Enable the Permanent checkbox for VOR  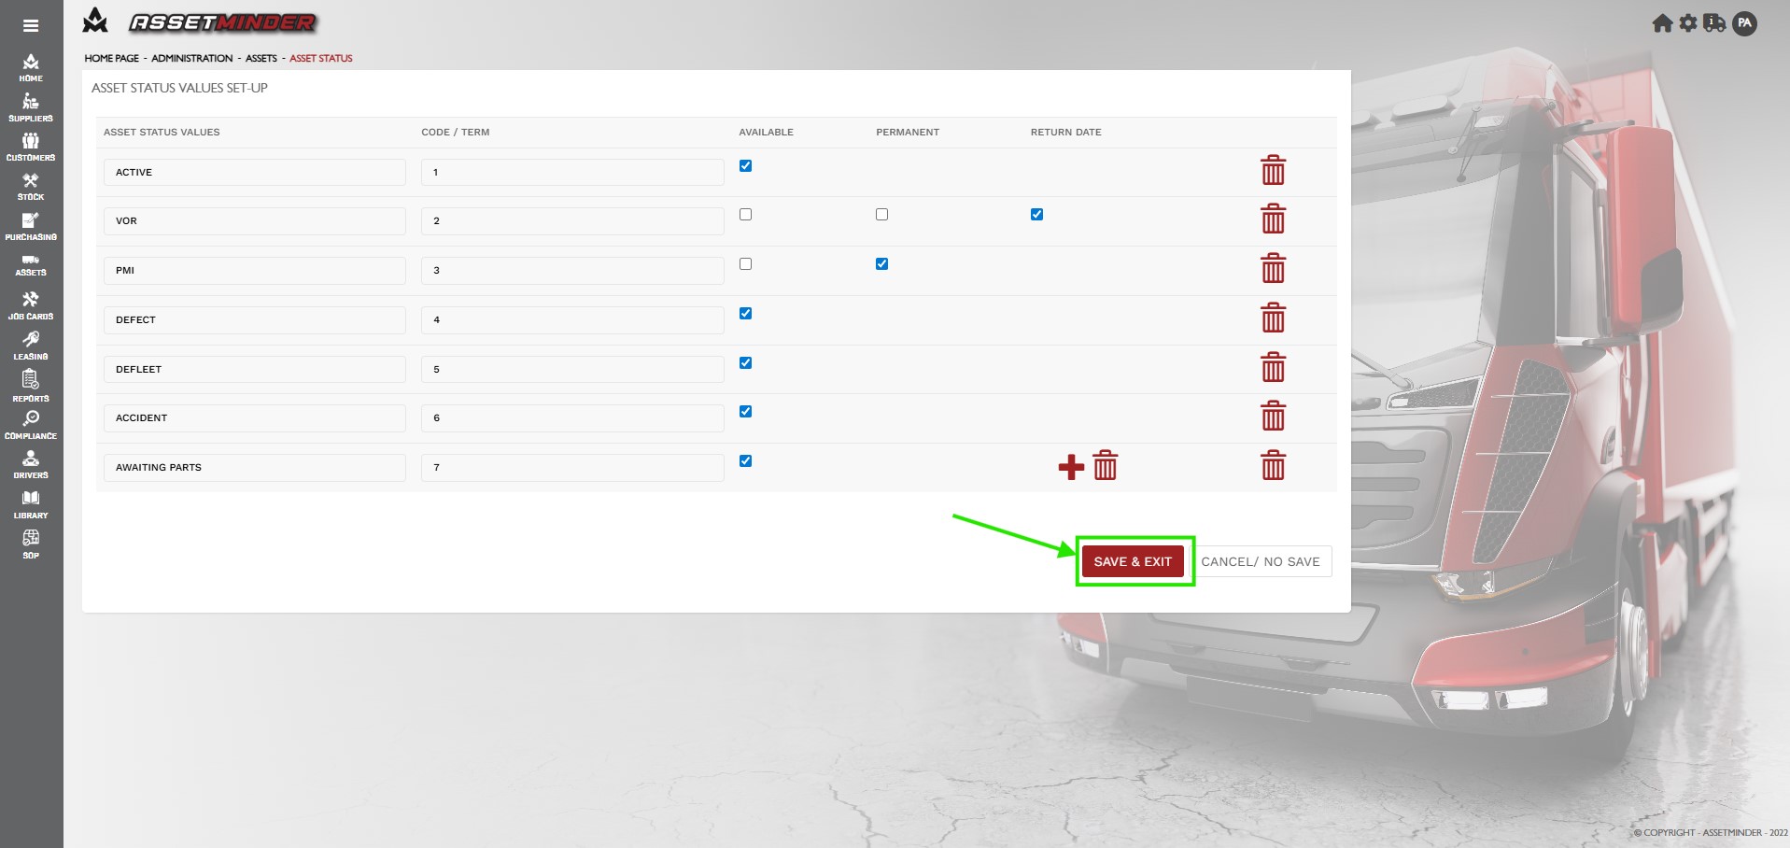coord(881,215)
